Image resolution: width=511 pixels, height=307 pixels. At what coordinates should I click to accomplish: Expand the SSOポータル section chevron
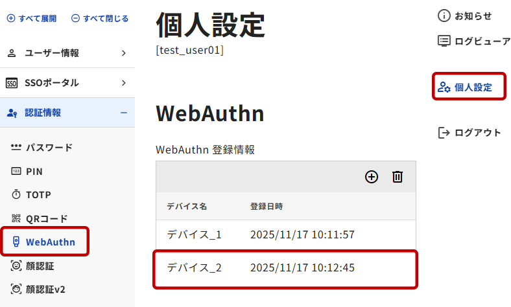pos(123,83)
